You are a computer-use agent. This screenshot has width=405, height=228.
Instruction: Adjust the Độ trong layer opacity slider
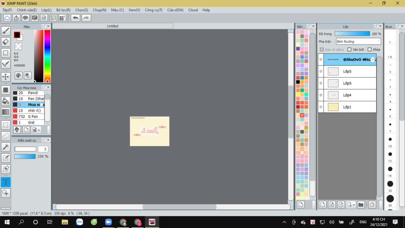click(x=352, y=34)
